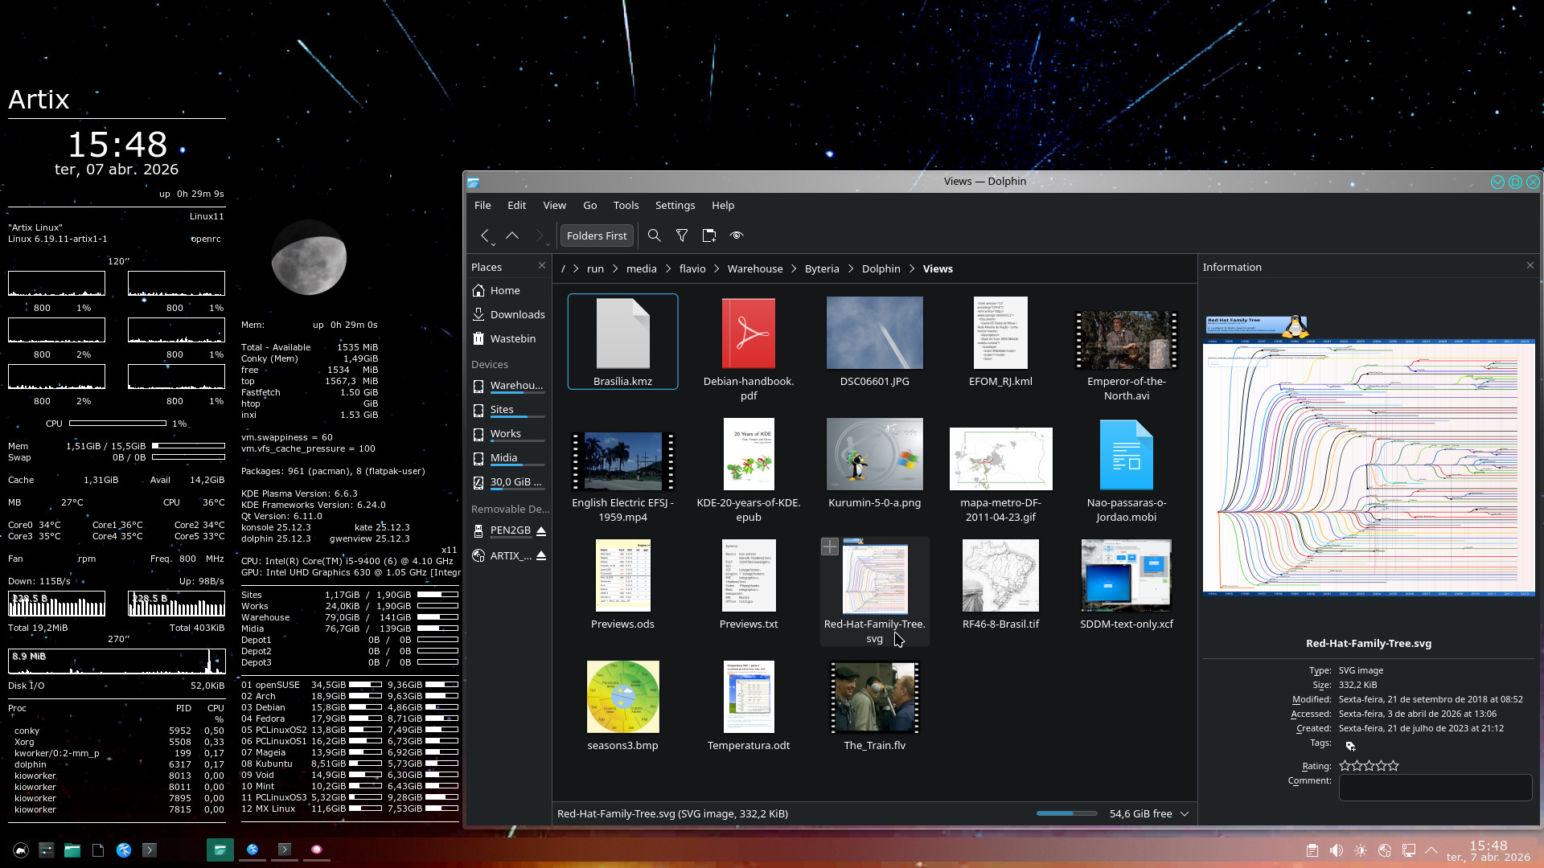This screenshot has width=1544, height=868.
Task: Set rating with the first star
Action: click(x=1345, y=766)
